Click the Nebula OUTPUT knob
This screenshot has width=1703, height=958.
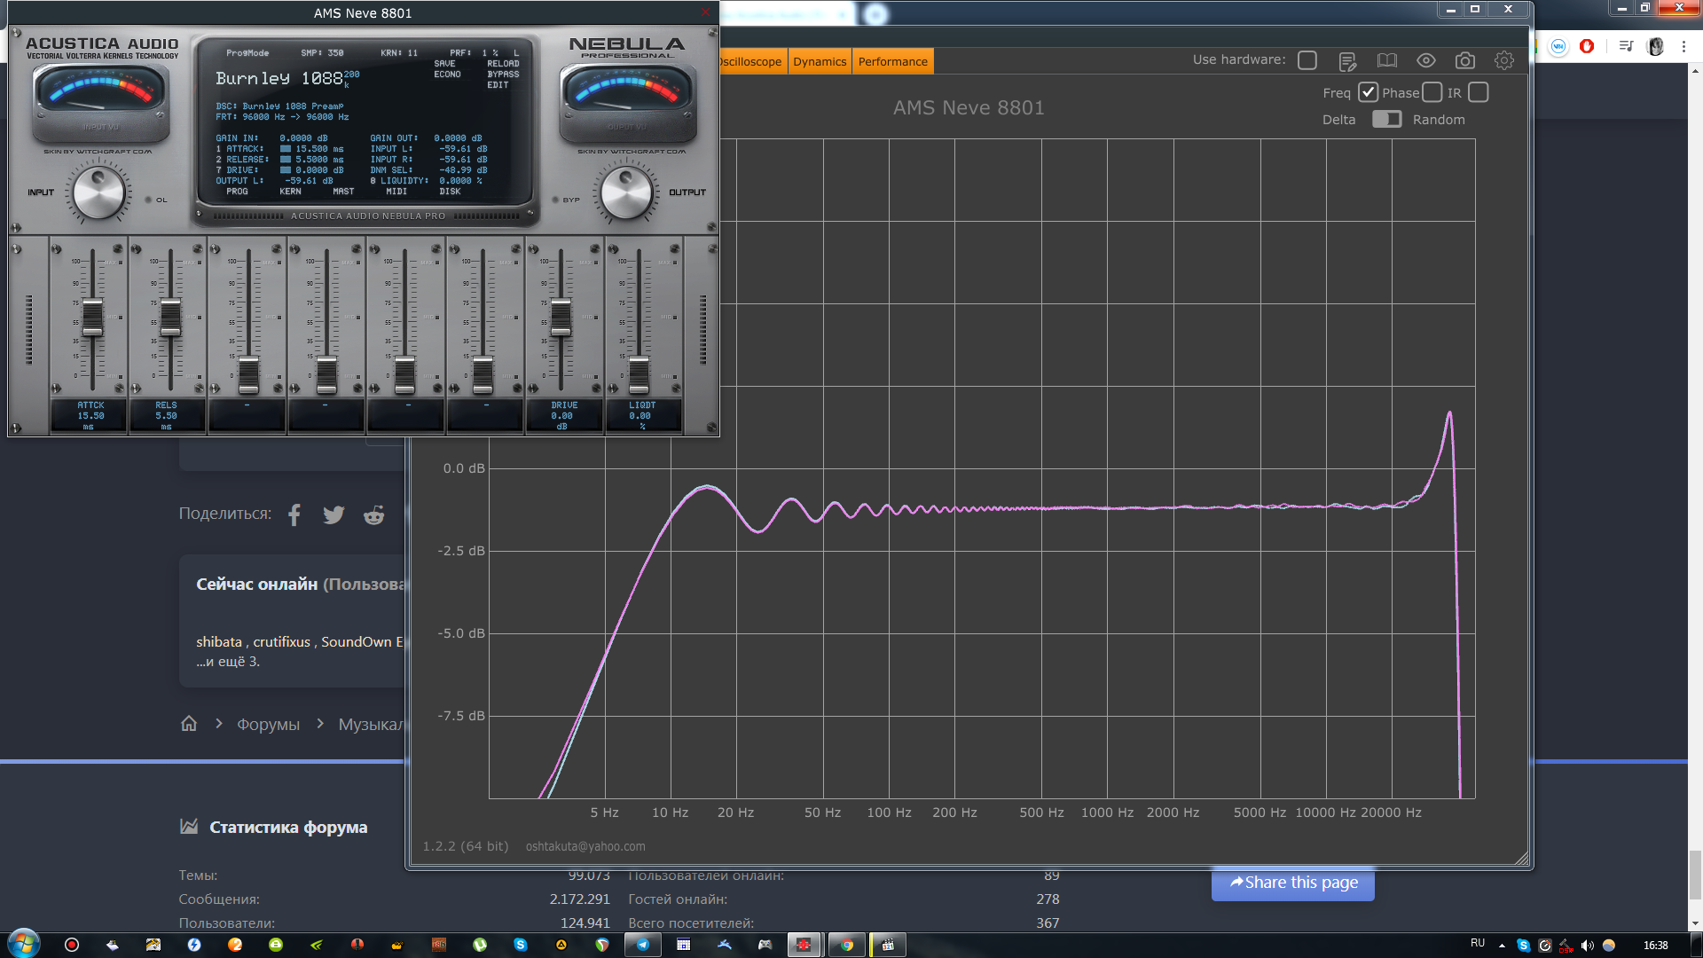(x=626, y=193)
